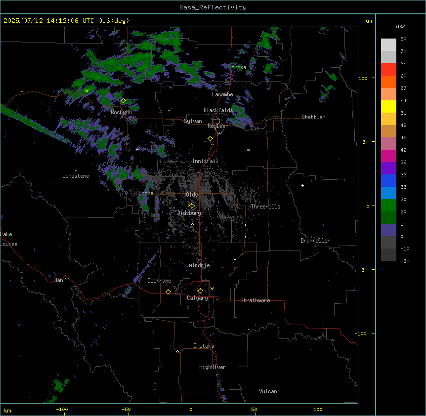The image size is (426, 416).
Task: Click the white asterisk above the Limestone label
Action: pyautogui.click(x=76, y=171)
